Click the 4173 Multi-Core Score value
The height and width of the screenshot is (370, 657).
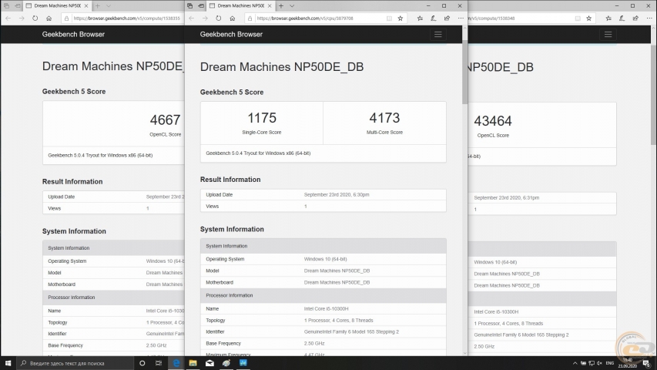(384, 118)
